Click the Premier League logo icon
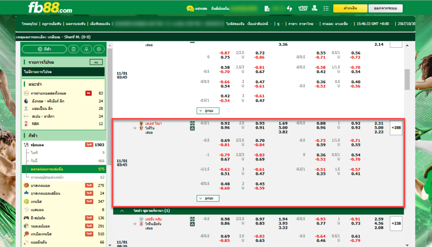 pyautogui.click(x=26, y=101)
